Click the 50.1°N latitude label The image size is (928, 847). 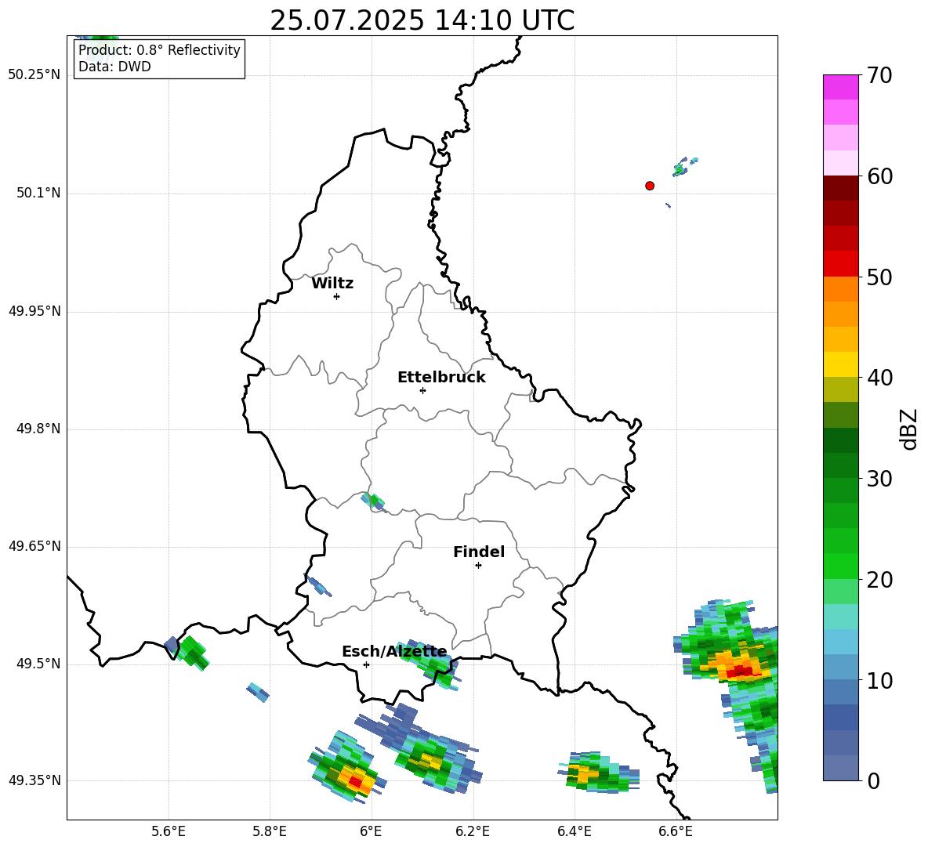click(38, 193)
